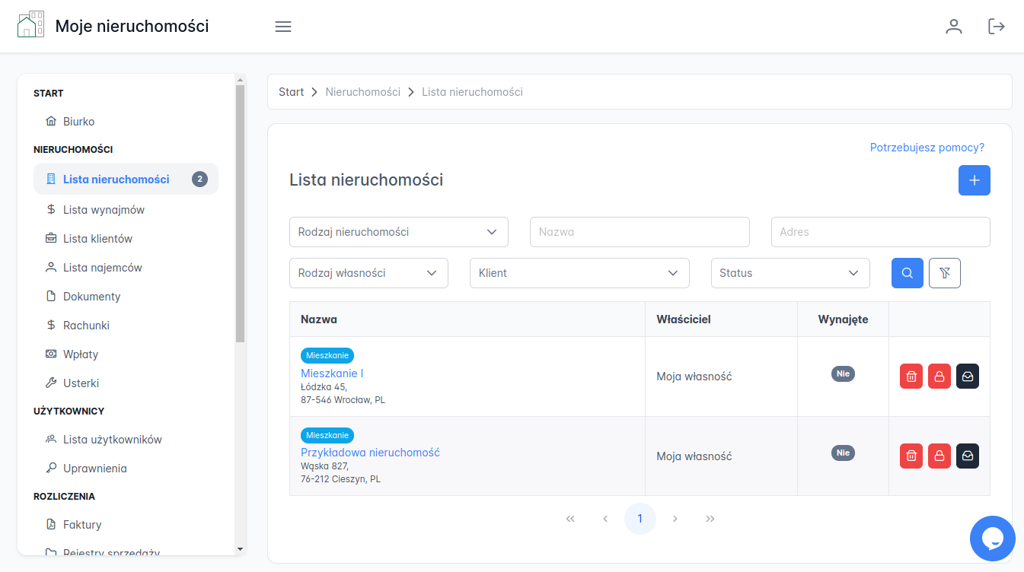Image resolution: width=1024 pixels, height=572 pixels.
Task: Log out using the exit icon
Action: [x=997, y=26]
